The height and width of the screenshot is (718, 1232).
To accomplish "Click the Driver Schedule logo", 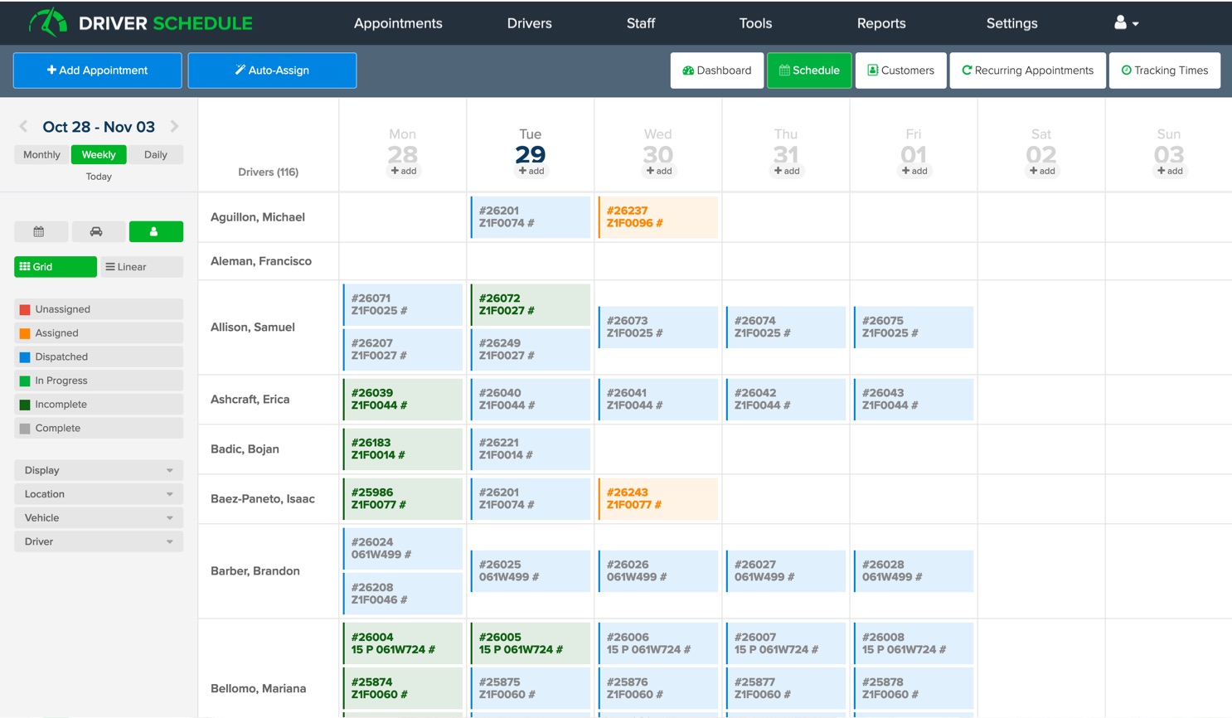I will [140, 23].
